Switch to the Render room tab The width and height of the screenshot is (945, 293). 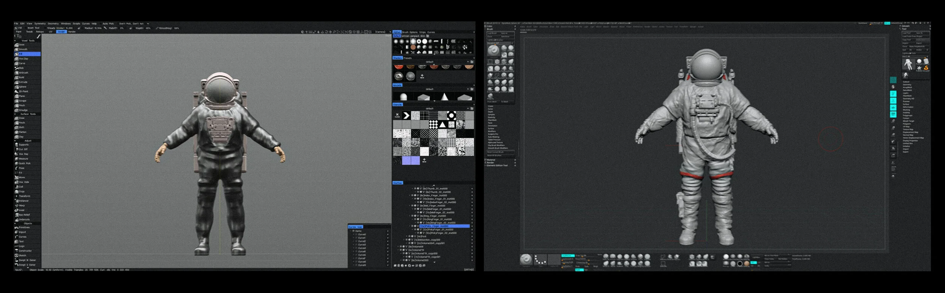click(72, 32)
